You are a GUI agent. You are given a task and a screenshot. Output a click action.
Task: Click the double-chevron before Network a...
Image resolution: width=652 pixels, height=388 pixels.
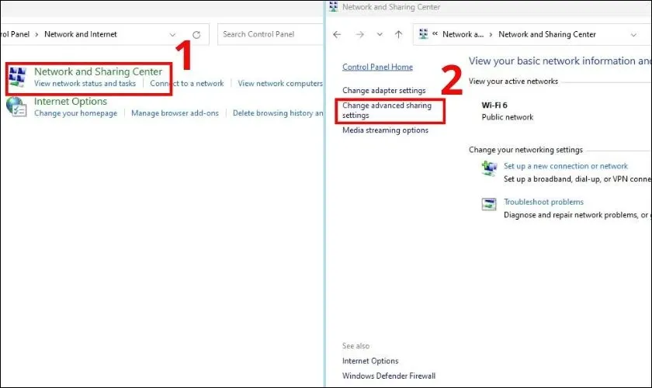coord(435,34)
